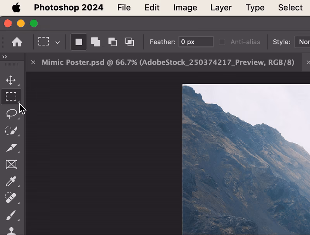
Task: Select the Rectangular Marquee tool
Action: click(12, 97)
